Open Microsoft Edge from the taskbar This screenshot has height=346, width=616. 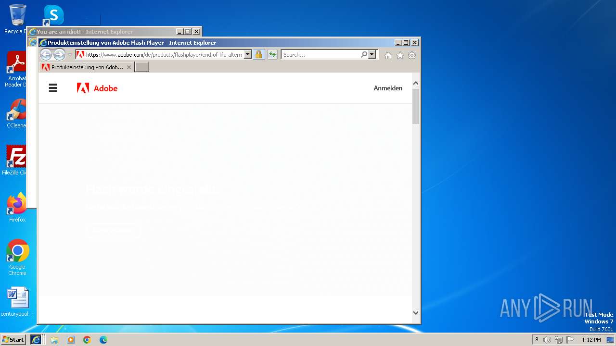pyautogui.click(x=103, y=340)
